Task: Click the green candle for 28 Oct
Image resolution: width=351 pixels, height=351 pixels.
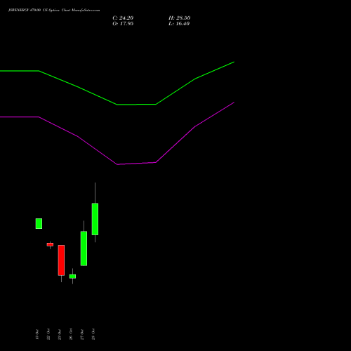Action: pyautogui.click(x=95, y=219)
